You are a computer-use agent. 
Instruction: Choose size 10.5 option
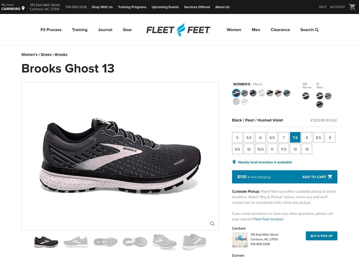click(260, 149)
